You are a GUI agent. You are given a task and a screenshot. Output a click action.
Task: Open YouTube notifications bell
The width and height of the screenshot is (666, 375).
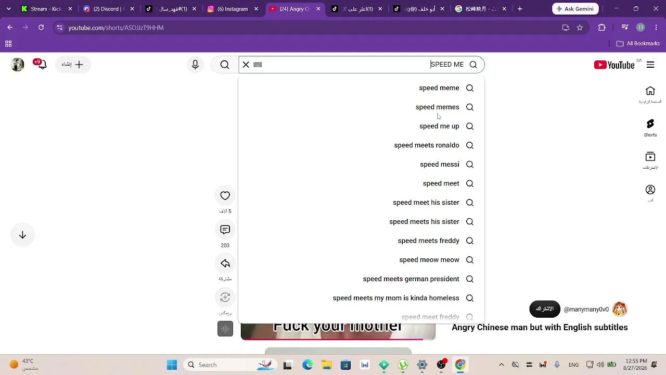coord(42,65)
